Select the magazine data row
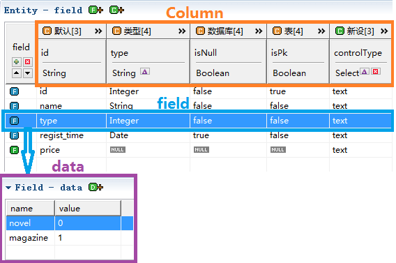396x263 pixels. point(70,238)
